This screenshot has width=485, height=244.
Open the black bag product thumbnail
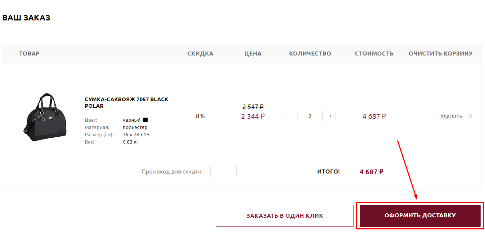(x=44, y=117)
